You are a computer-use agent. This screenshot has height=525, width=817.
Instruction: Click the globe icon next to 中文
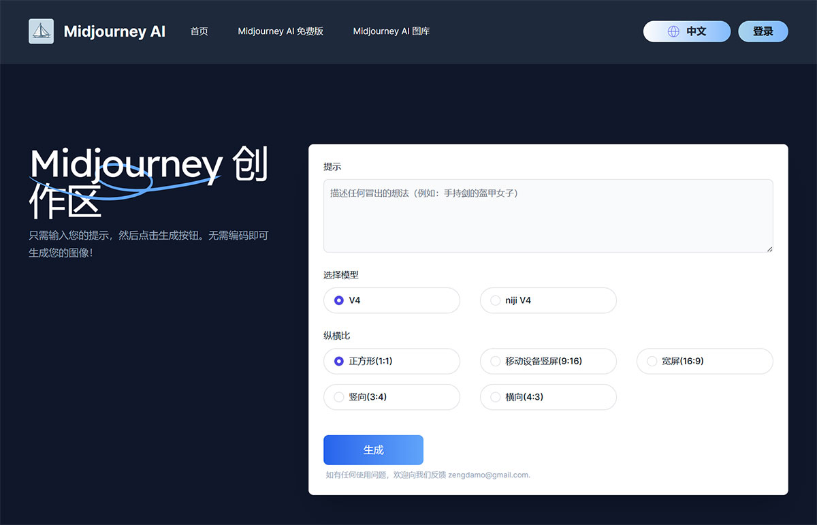pyautogui.click(x=673, y=31)
